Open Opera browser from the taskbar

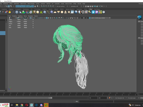[x=27, y=105]
